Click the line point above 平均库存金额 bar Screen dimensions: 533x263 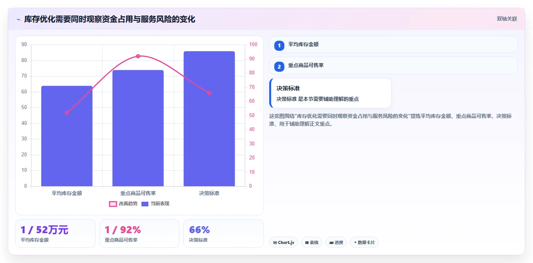click(67, 113)
